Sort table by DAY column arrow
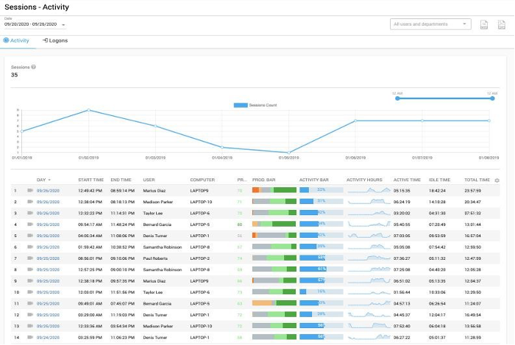The width and height of the screenshot is (515, 345). pos(49,180)
